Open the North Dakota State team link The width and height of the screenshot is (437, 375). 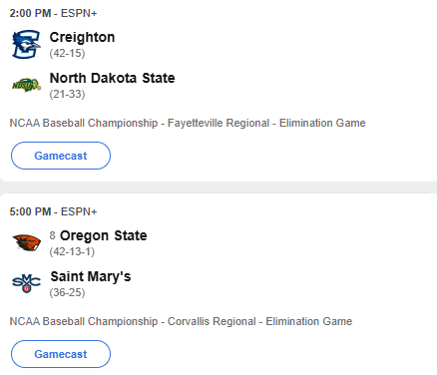(112, 78)
